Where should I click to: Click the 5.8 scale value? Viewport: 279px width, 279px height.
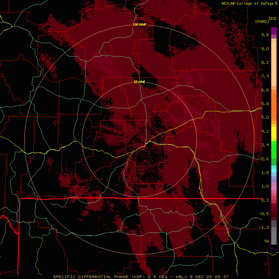coord(265,104)
